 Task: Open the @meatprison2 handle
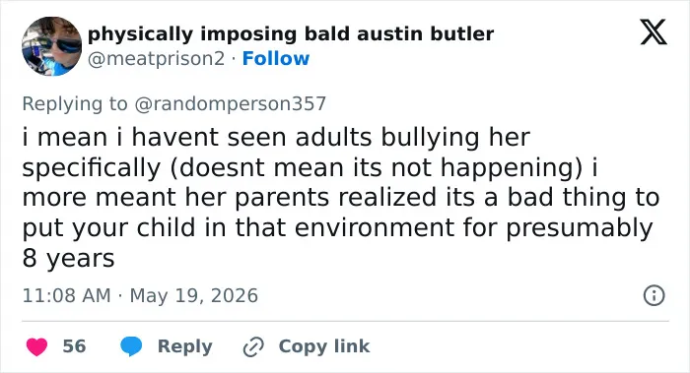point(156,59)
